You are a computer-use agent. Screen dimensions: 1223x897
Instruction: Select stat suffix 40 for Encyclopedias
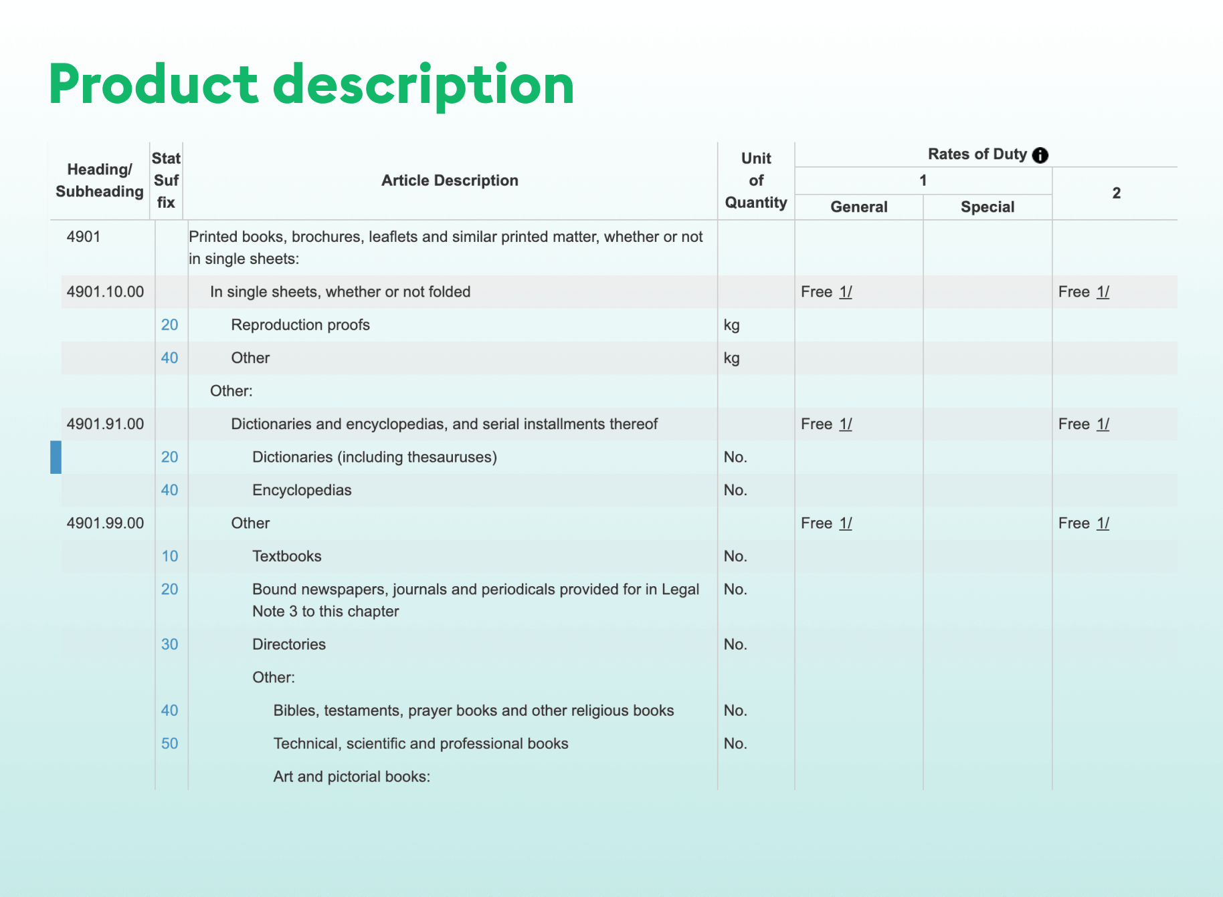tap(169, 490)
